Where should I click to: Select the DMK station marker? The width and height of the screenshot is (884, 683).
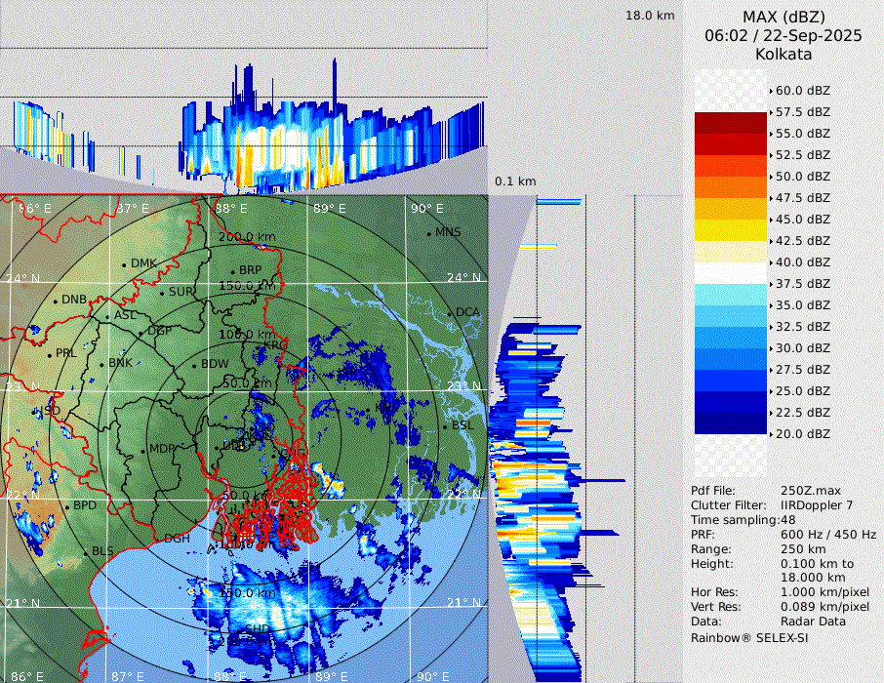coord(124,264)
